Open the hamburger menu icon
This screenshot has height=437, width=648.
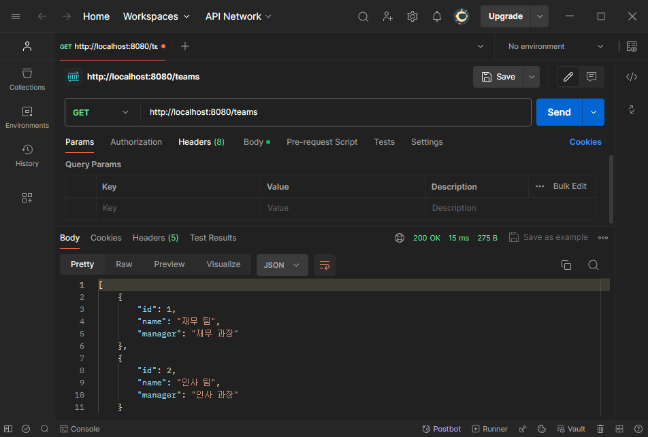tap(16, 16)
